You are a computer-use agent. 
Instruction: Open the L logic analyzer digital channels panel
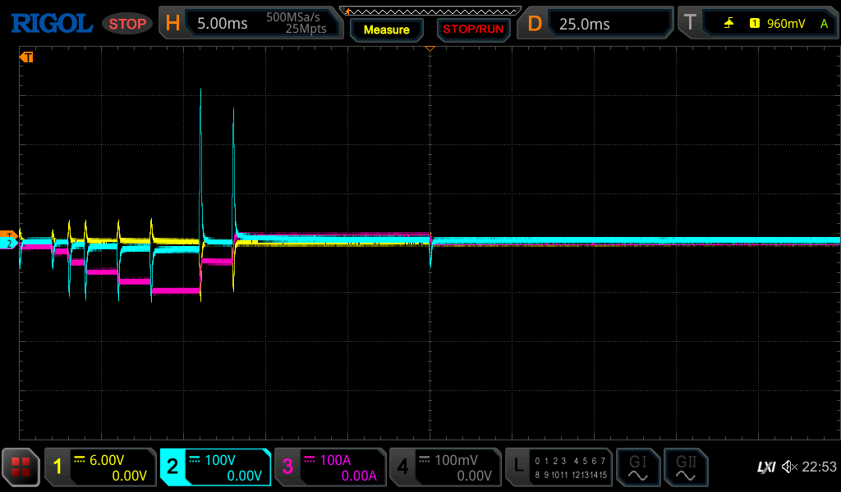pos(559,467)
